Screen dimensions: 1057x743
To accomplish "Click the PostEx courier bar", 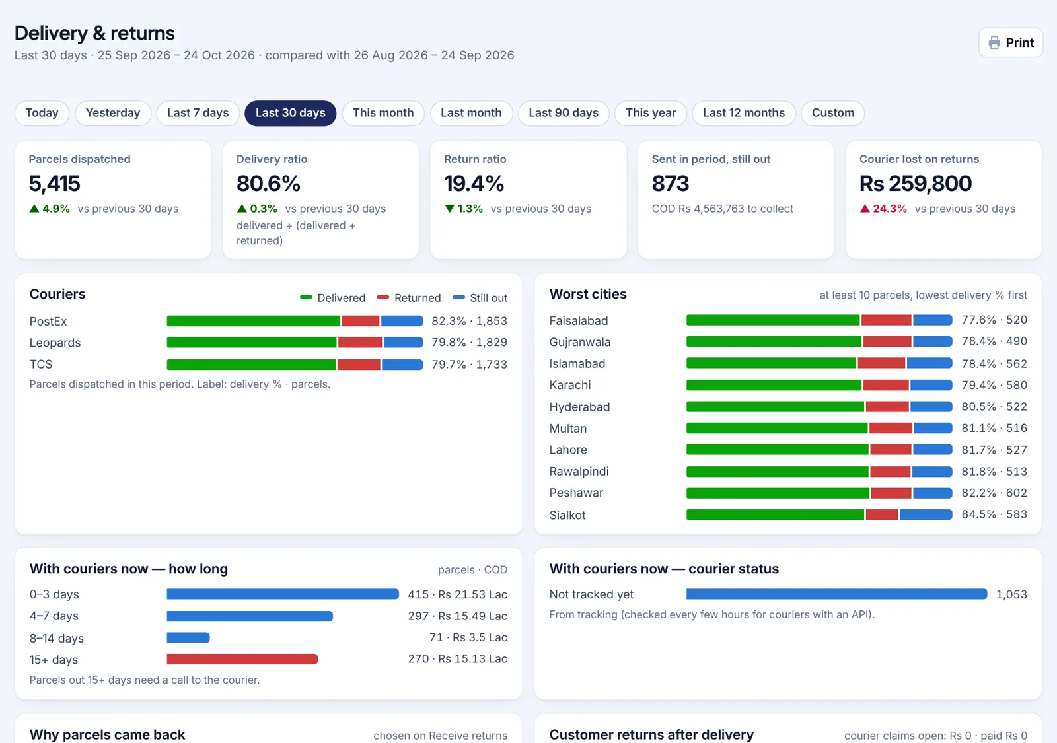I will 295,321.
